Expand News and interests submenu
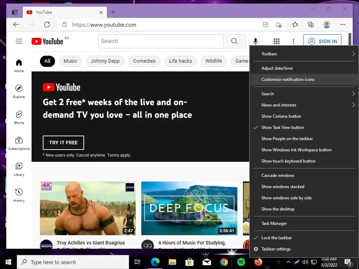Screen dimensions: 359x269 point(304,105)
